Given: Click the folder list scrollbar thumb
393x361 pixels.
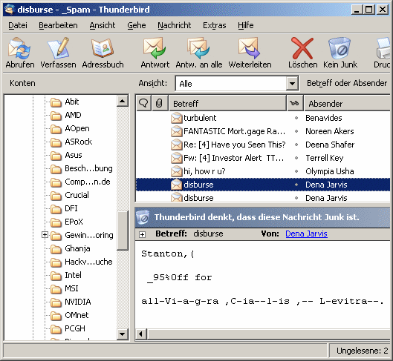Looking at the screenshot, I should pyautogui.click(x=123, y=231).
